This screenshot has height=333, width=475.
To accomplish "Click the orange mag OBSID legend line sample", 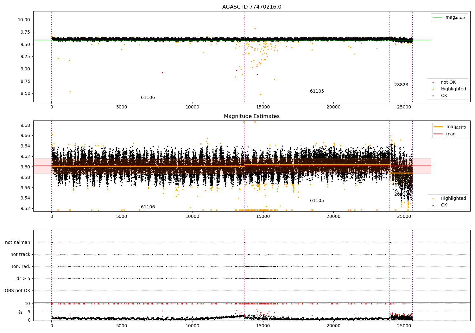I will point(439,127).
